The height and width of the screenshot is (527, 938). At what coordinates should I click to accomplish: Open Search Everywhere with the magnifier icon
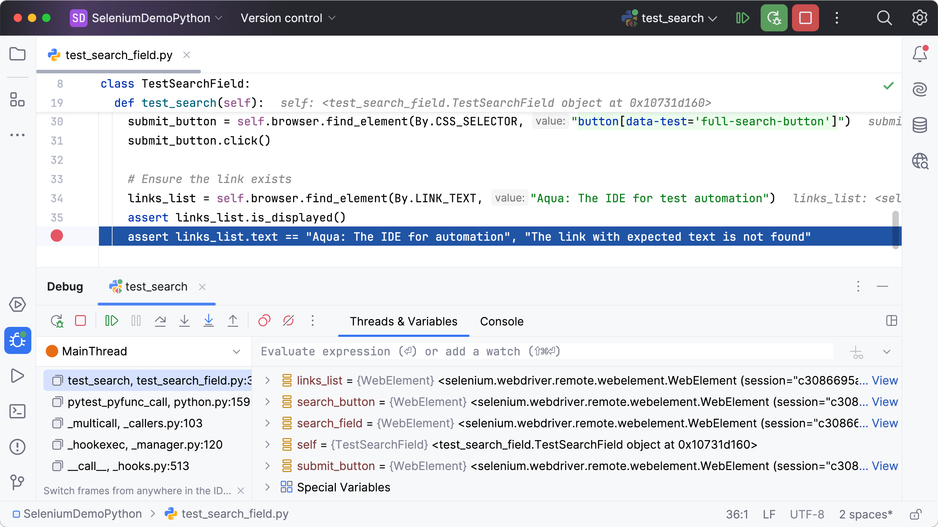click(884, 17)
